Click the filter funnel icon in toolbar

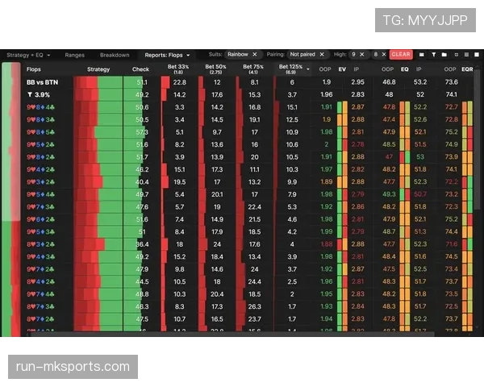[x=433, y=55]
